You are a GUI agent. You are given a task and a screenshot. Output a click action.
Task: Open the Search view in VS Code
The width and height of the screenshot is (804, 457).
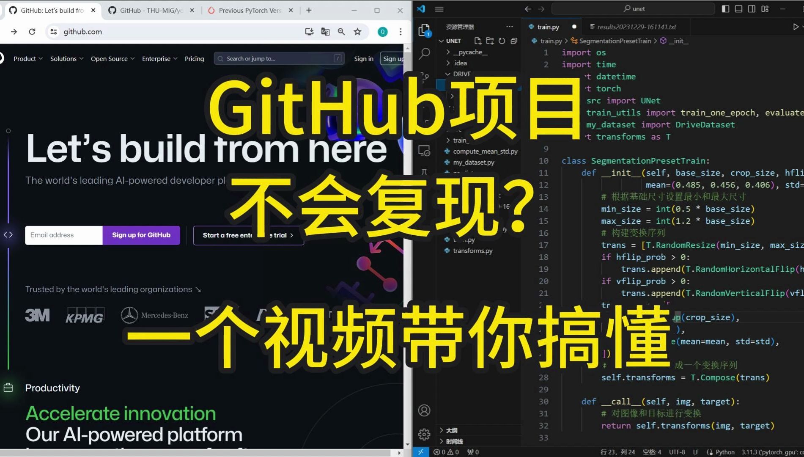pos(424,53)
